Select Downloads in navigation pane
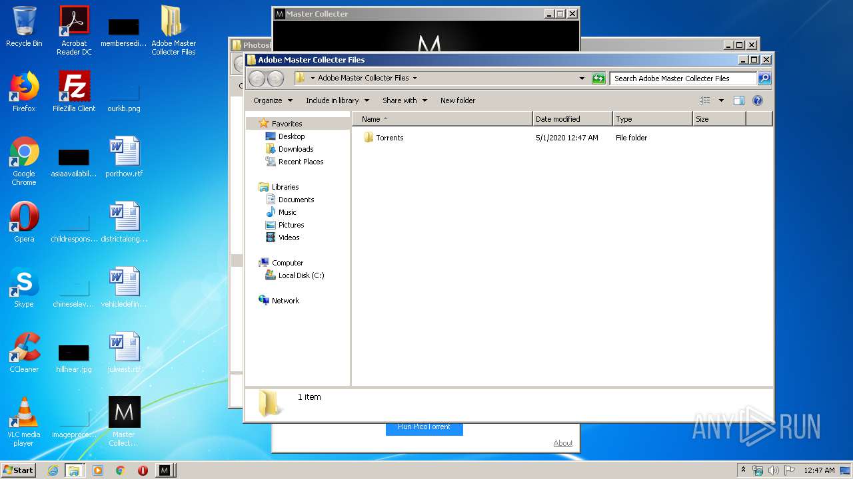853x479 pixels. point(296,149)
